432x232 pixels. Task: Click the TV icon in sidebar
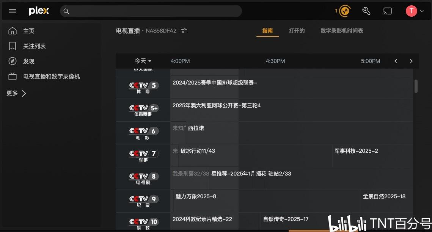click(13, 76)
